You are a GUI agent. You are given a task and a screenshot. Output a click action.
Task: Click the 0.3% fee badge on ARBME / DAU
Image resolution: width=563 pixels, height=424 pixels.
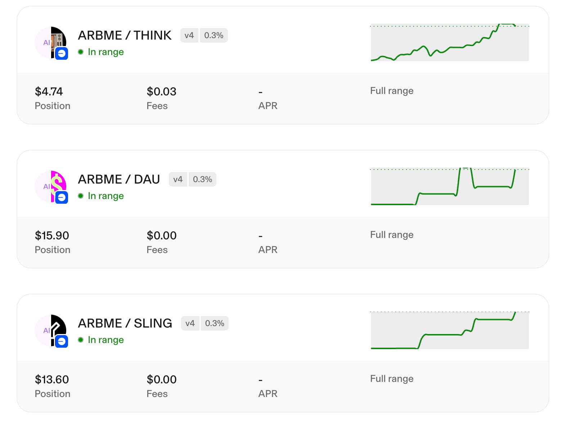point(202,179)
